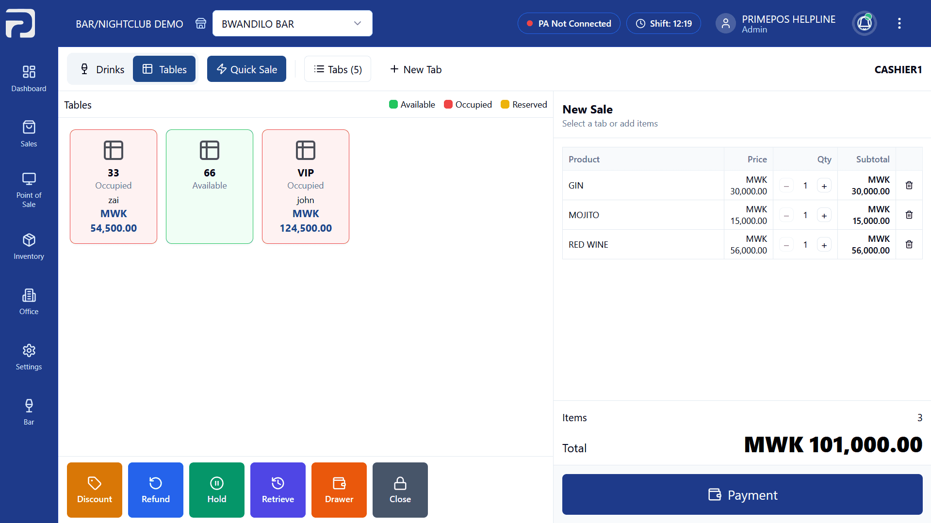This screenshot has height=523, width=931.
Task: Open the Inventory sidebar icon
Action: [x=29, y=246]
